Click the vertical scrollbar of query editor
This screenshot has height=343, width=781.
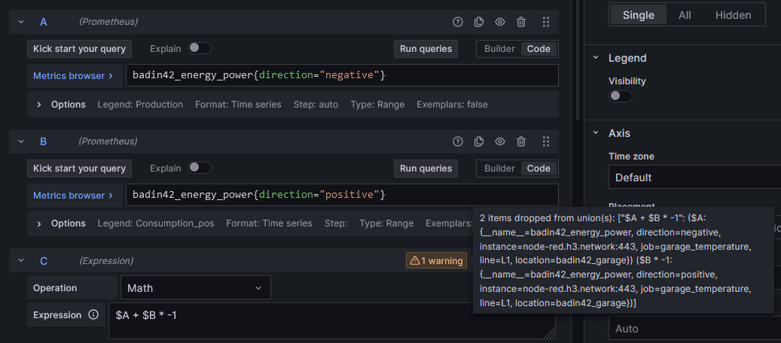point(578,59)
